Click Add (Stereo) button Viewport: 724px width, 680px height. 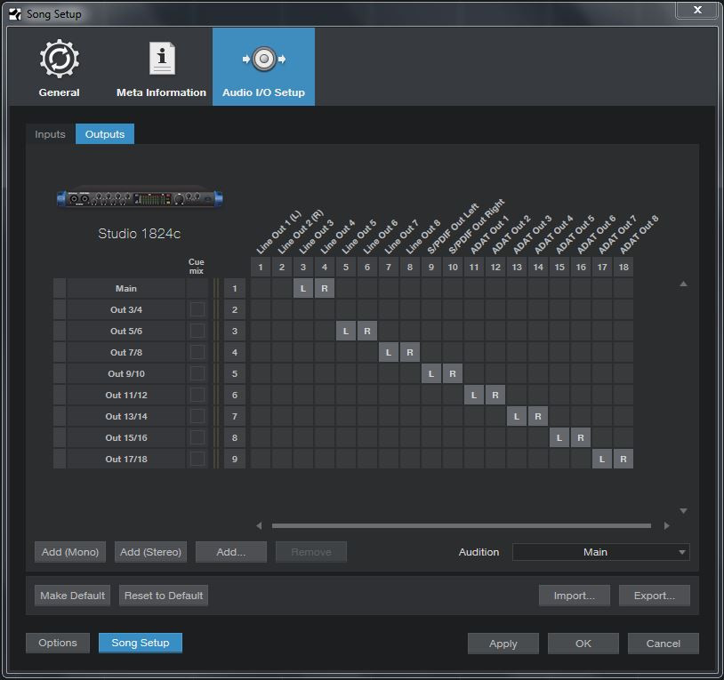pyautogui.click(x=150, y=552)
